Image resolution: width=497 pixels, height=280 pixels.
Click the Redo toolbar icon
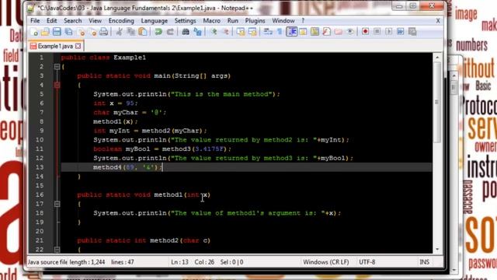coord(170,32)
